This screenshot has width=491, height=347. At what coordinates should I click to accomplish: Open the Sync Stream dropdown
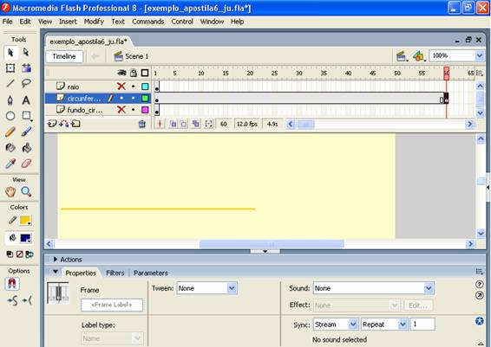click(353, 325)
